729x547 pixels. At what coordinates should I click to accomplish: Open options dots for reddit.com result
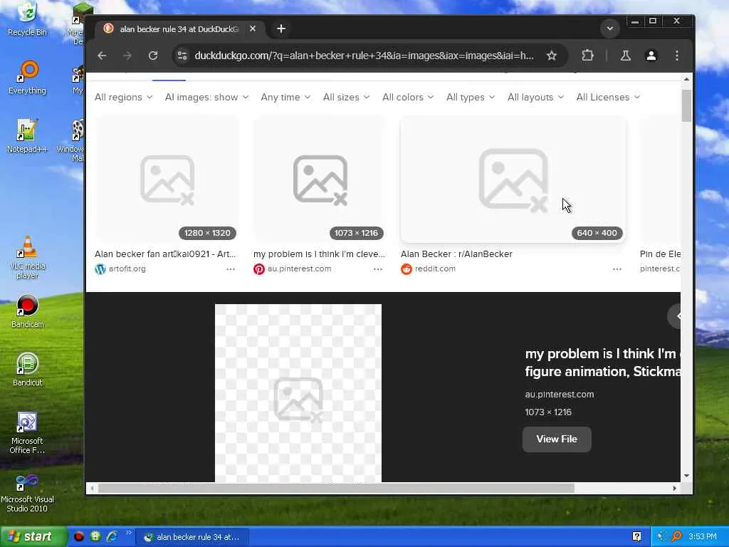pyautogui.click(x=617, y=269)
